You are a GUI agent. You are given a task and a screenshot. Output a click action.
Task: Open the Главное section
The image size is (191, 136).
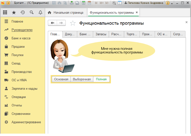click(x=17, y=22)
